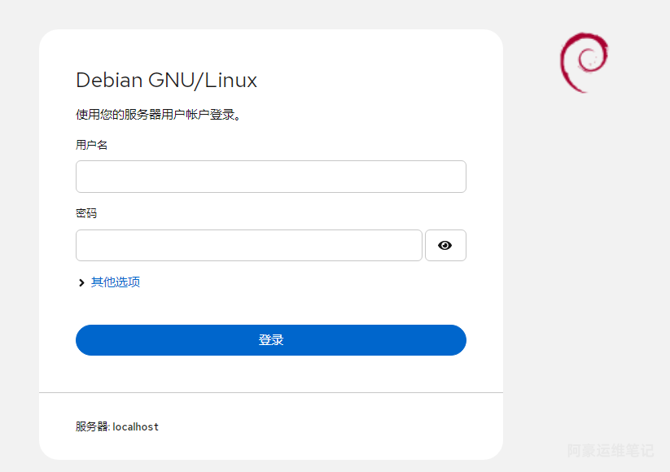The height and width of the screenshot is (472, 670).
Task: Click empty card space below the 登录 button
Action: click(x=270, y=374)
